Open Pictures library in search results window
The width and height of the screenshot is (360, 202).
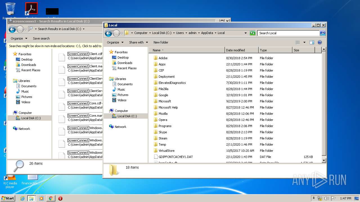point(27,97)
